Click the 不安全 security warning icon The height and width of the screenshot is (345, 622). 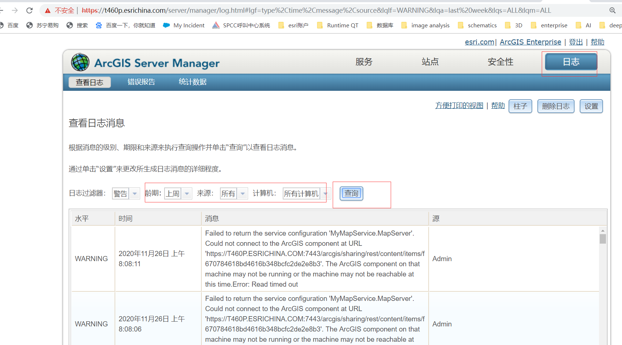(48, 10)
